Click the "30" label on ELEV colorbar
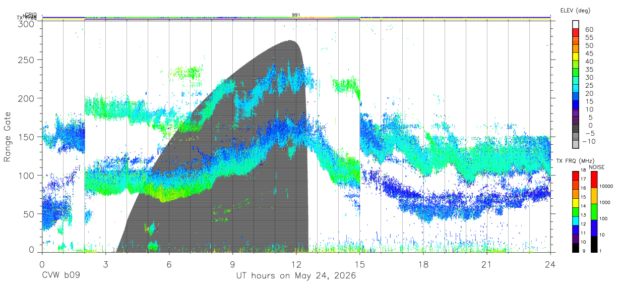 pos(589,77)
